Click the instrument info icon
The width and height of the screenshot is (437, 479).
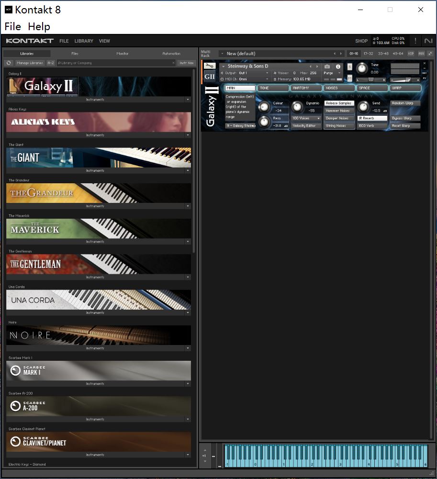(x=338, y=67)
